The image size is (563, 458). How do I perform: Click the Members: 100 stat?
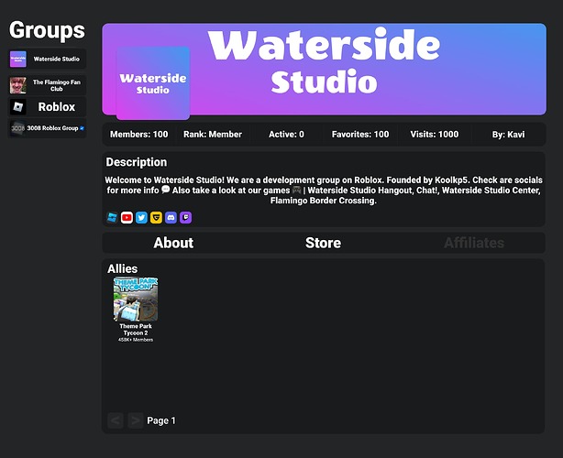pyautogui.click(x=139, y=135)
